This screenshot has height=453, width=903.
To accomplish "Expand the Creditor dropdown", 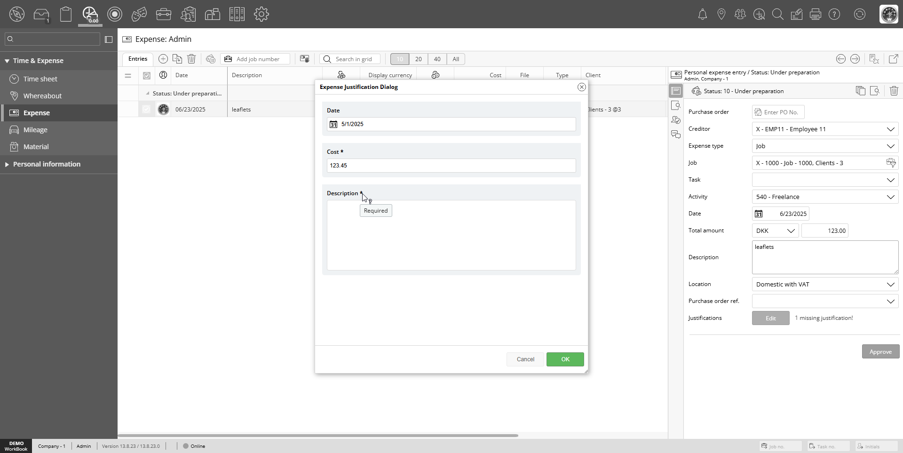I will tap(890, 129).
